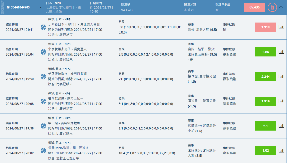Click settlement time 2024/08/27 | 19:59
287x163 pixels.
[x=20, y=79]
